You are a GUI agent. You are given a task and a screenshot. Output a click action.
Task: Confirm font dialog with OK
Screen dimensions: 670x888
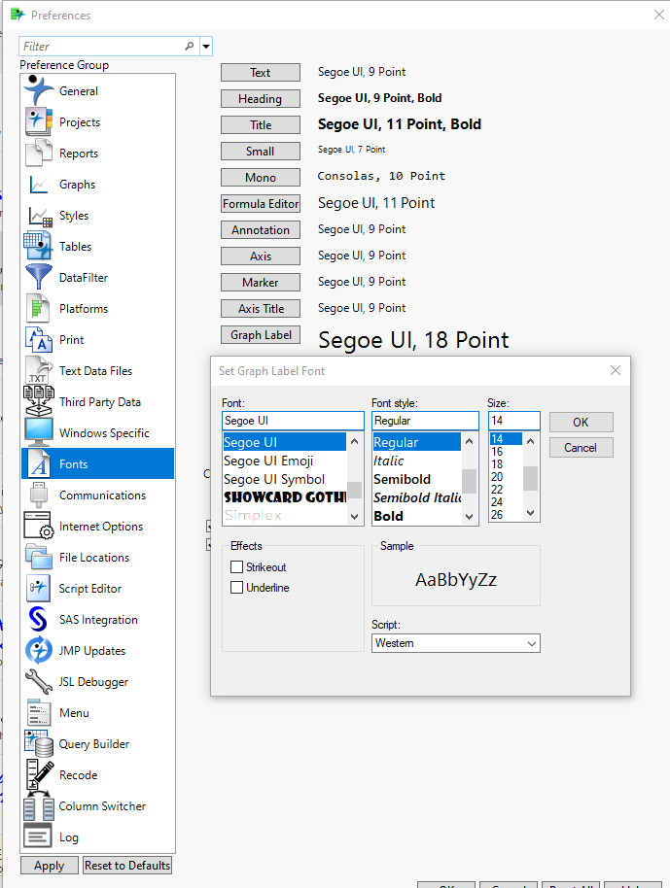(x=581, y=422)
